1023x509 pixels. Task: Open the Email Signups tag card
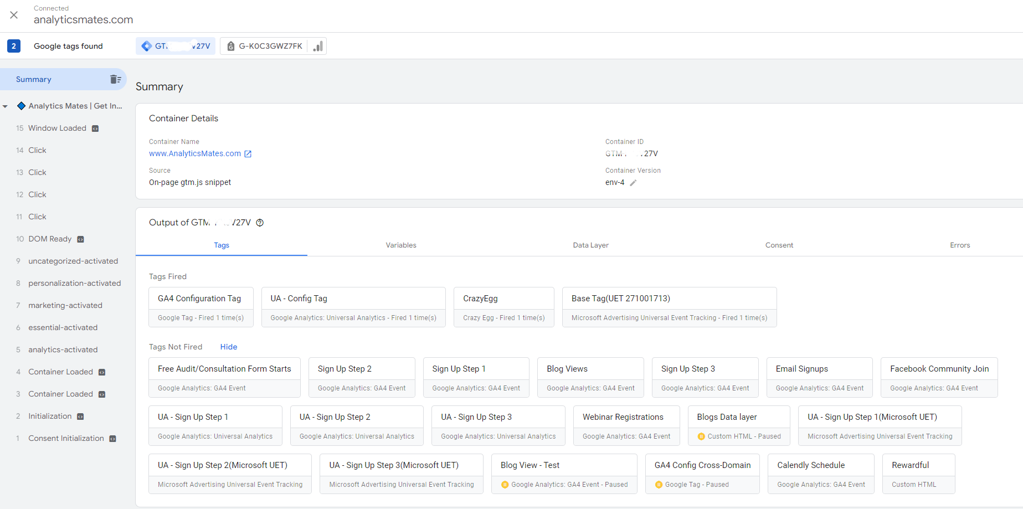click(x=820, y=377)
